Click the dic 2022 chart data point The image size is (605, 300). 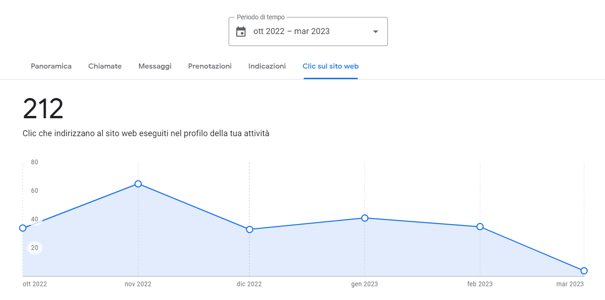tap(249, 230)
